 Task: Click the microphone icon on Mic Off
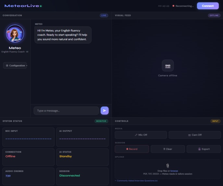point(136,135)
